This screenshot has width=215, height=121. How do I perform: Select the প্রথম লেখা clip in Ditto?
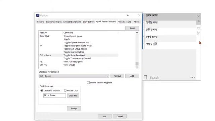pos(170,17)
